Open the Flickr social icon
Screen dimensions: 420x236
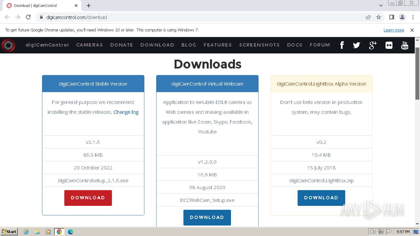pyautogui.click(x=389, y=45)
